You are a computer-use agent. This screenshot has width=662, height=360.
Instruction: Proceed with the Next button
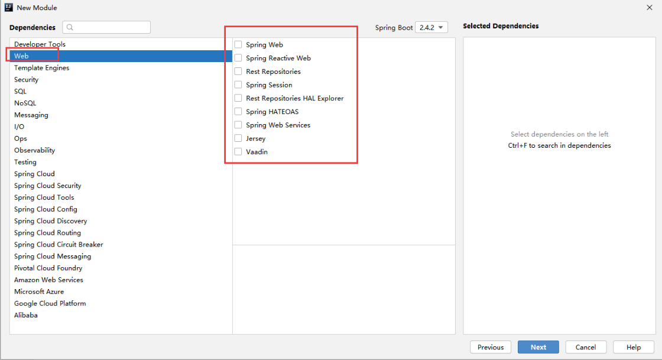pos(538,348)
